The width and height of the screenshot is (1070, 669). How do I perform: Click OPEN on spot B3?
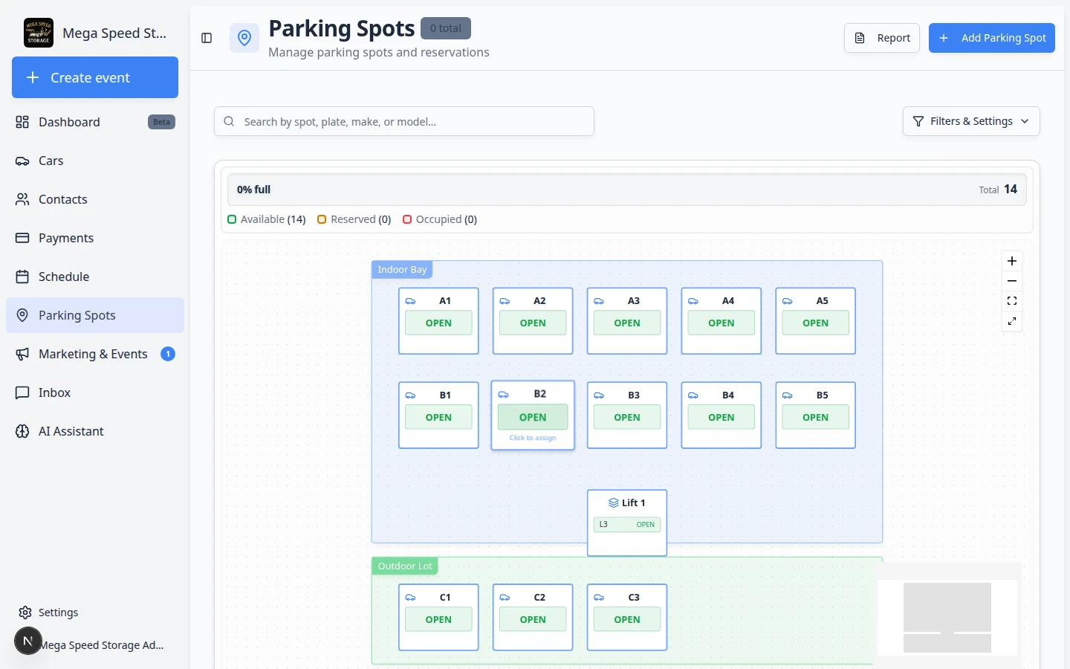point(627,418)
